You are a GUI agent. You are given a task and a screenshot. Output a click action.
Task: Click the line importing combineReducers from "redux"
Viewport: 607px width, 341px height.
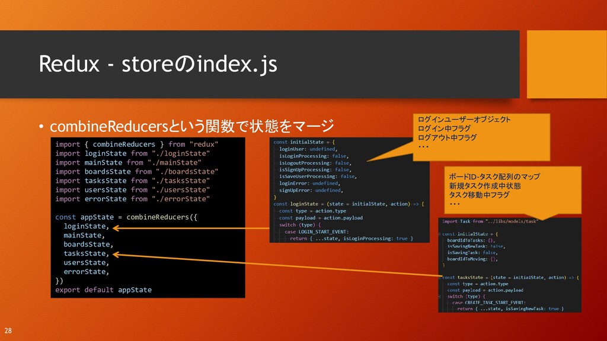137,144
